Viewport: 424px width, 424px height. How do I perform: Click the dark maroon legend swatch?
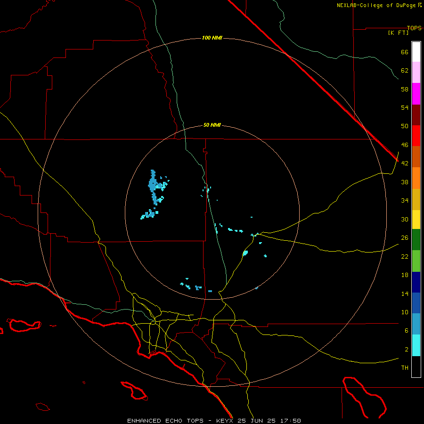click(x=416, y=115)
